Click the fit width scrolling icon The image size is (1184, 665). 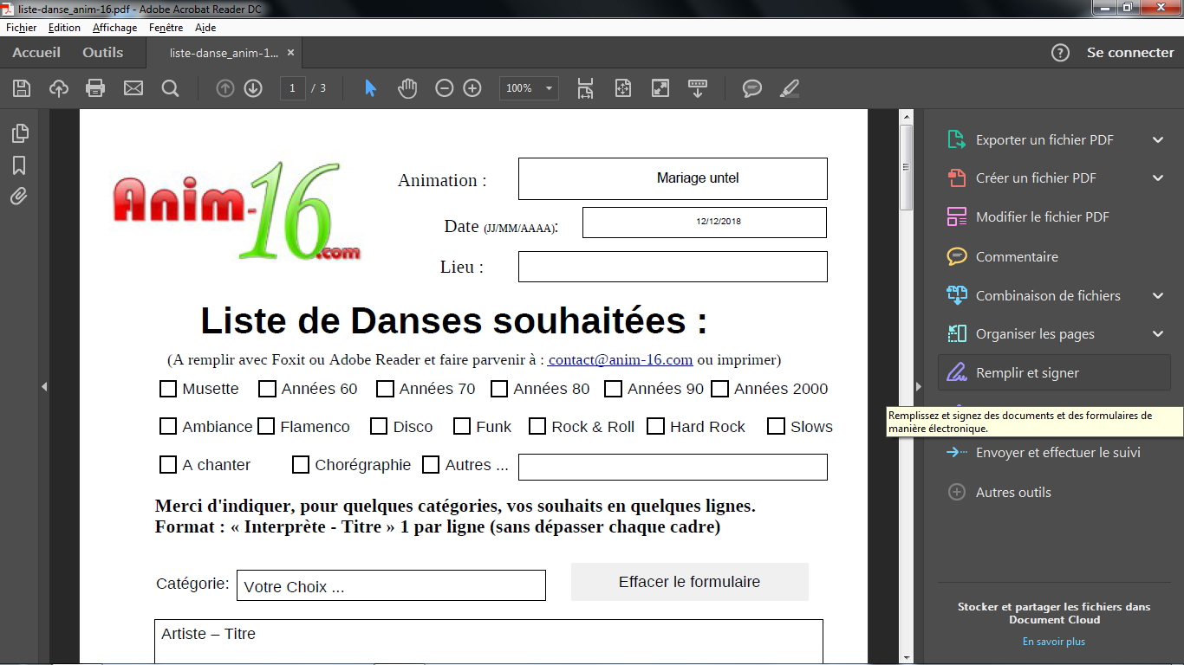pos(586,88)
